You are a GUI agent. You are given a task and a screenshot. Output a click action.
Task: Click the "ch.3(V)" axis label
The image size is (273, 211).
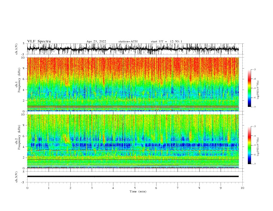coord(17,177)
